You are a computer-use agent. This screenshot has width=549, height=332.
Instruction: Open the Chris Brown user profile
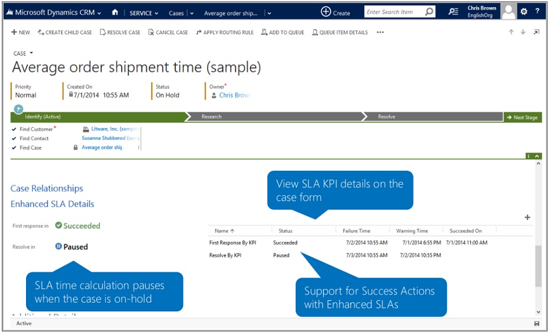click(482, 12)
